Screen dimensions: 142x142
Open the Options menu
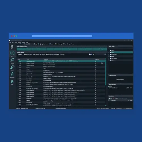tap(23, 42)
